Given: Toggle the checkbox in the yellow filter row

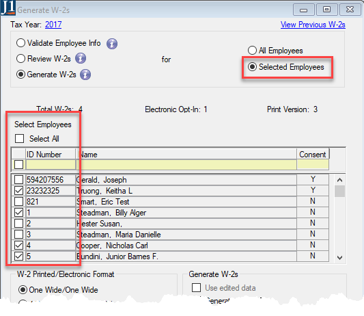Looking at the screenshot, I should click(19, 165).
